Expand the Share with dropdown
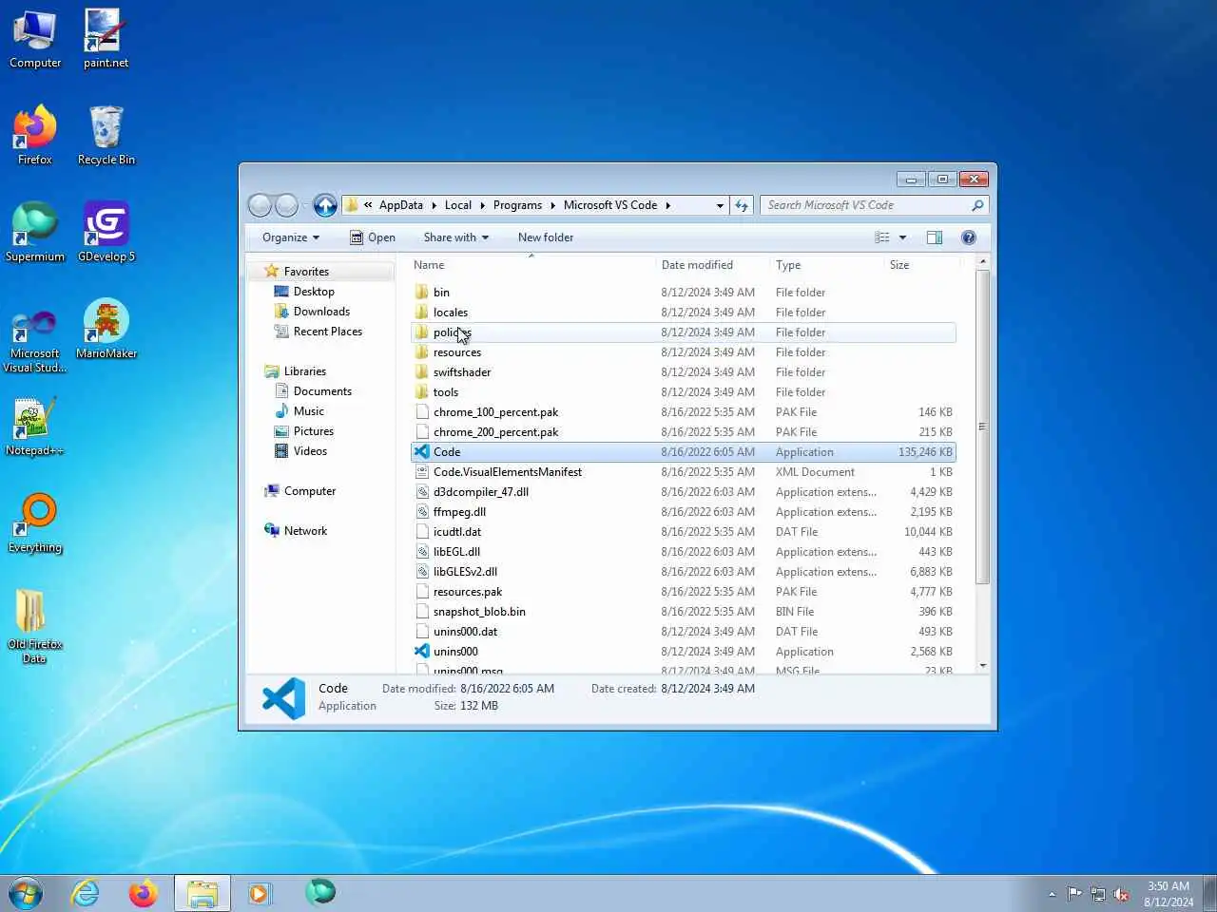This screenshot has width=1217, height=912. pyautogui.click(x=456, y=237)
